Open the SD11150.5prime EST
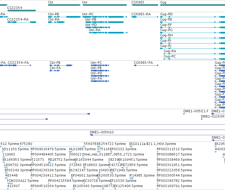Screen dimensions: 225x190 (x=3, y=152)
